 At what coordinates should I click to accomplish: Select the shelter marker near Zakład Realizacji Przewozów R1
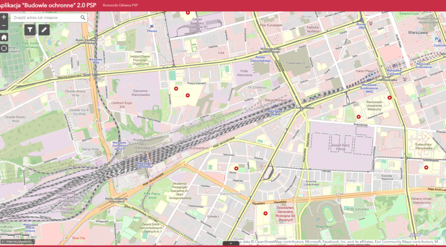tap(188, 13)
